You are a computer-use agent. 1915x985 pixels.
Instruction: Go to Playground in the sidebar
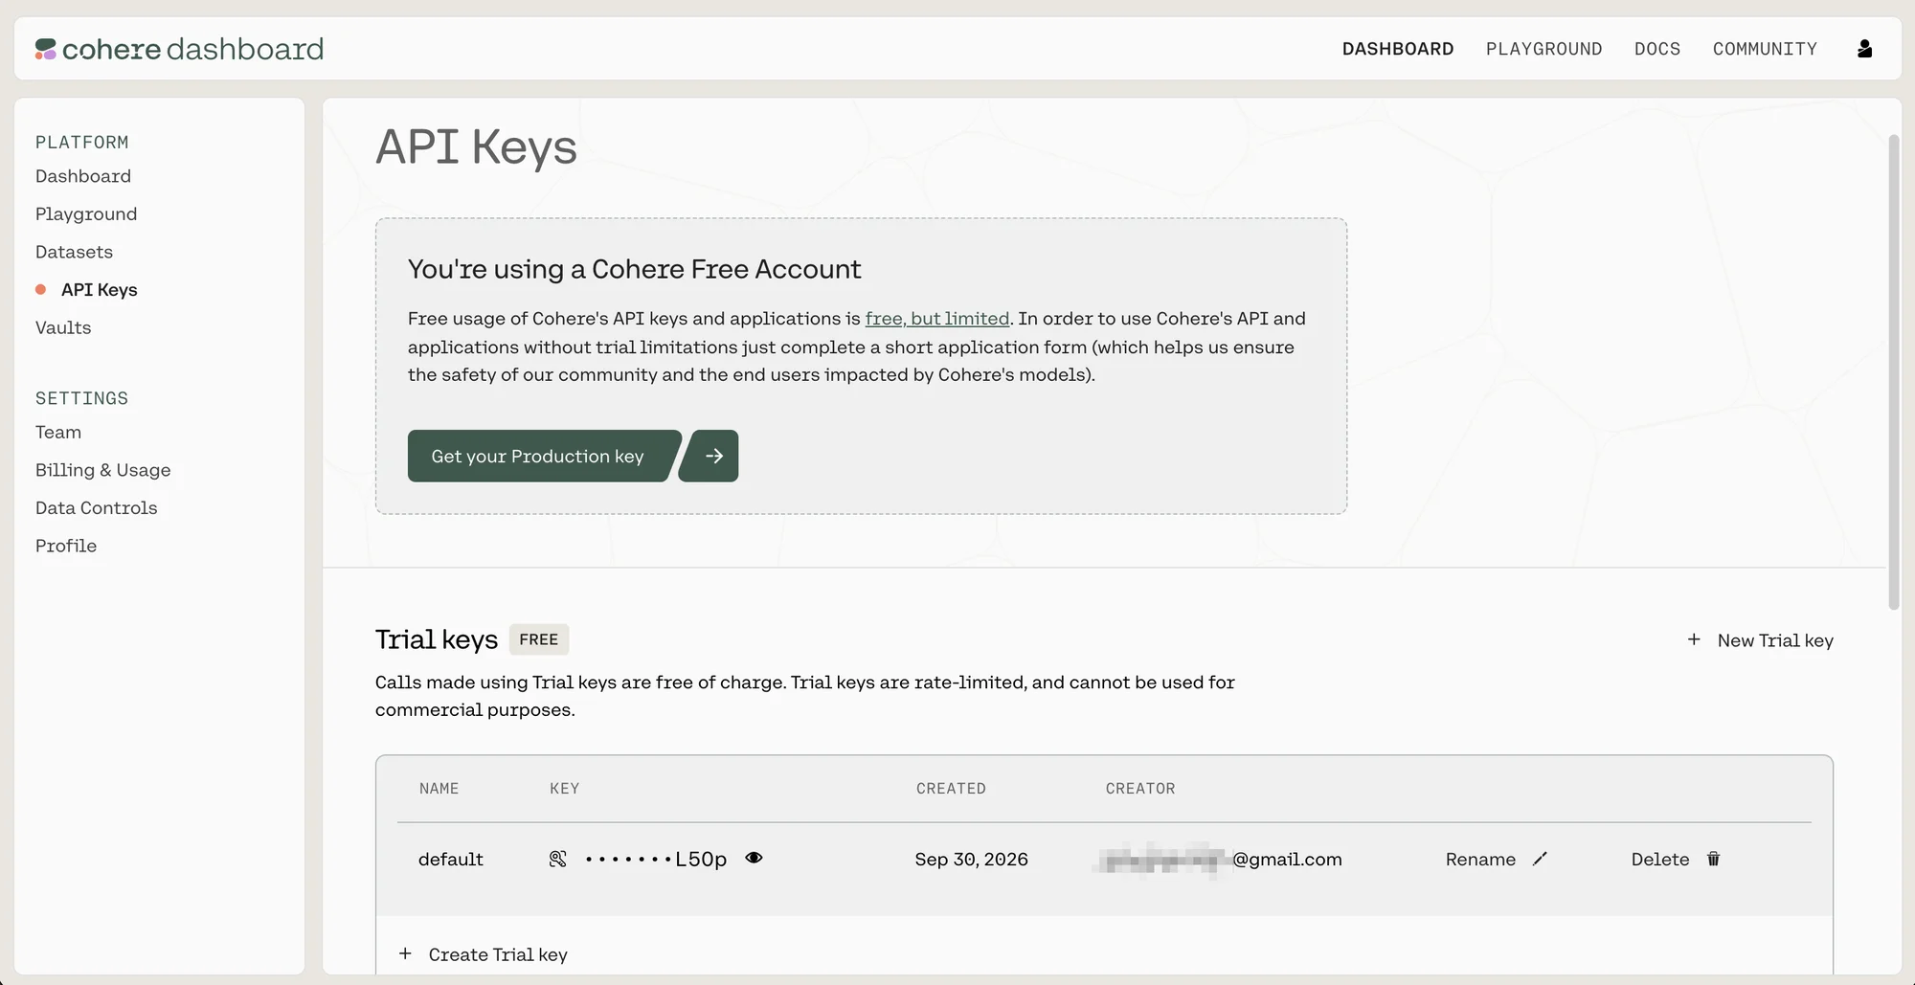pos(86,214)
